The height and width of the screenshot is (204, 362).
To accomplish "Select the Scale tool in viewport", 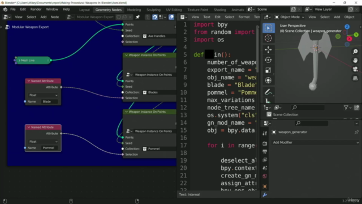I will coord(268,70).
